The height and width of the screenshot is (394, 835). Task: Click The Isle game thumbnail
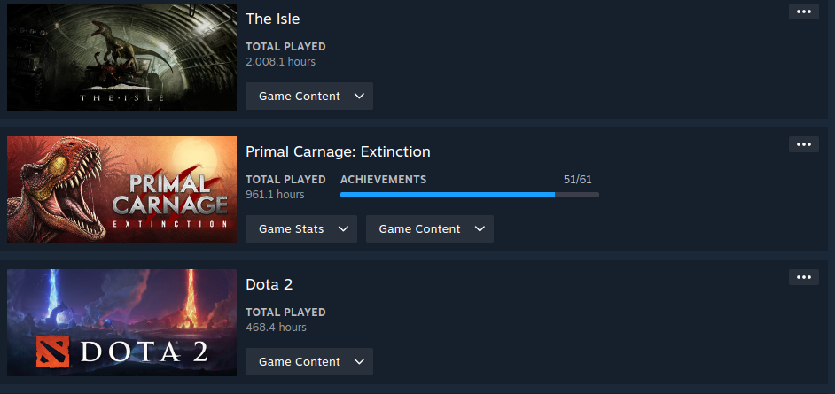(x=121, y=57)
